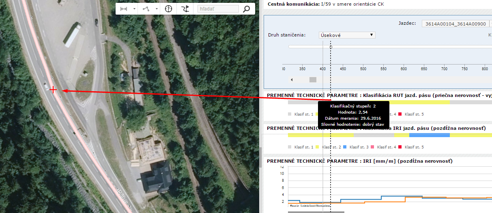Click RUT legend gray 'Klasif st. 1' swatch
492x213 pixels.
[x=290, y=114]
